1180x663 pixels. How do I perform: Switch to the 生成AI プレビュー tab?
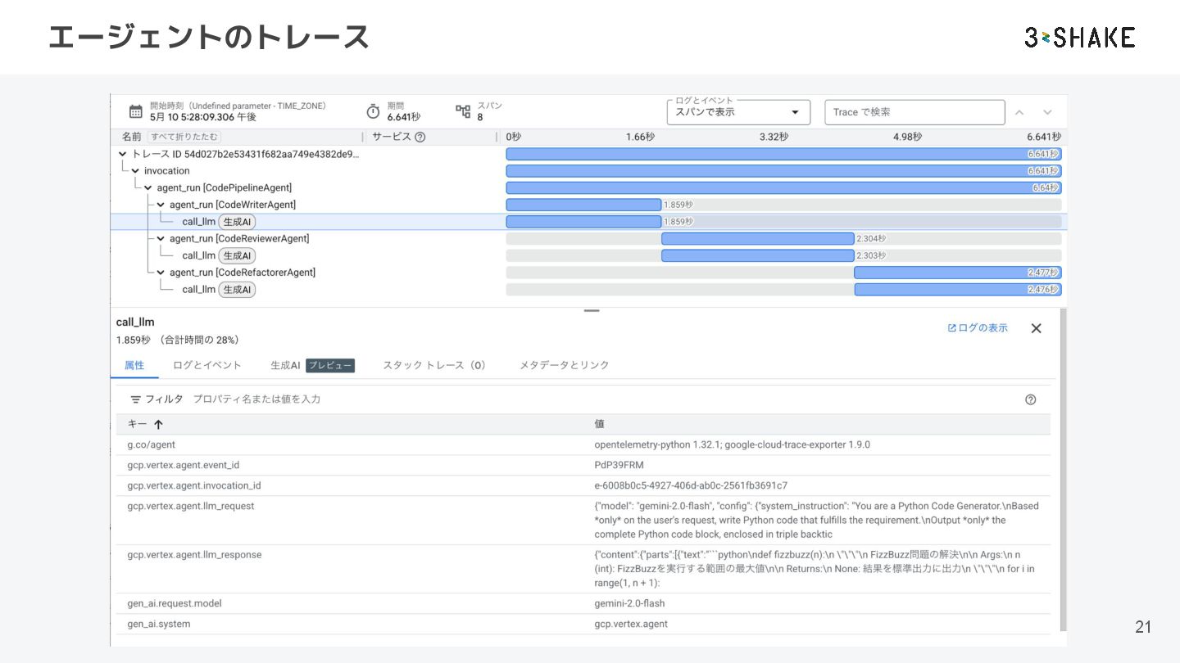pyautogui.click(x=312, y=365)
